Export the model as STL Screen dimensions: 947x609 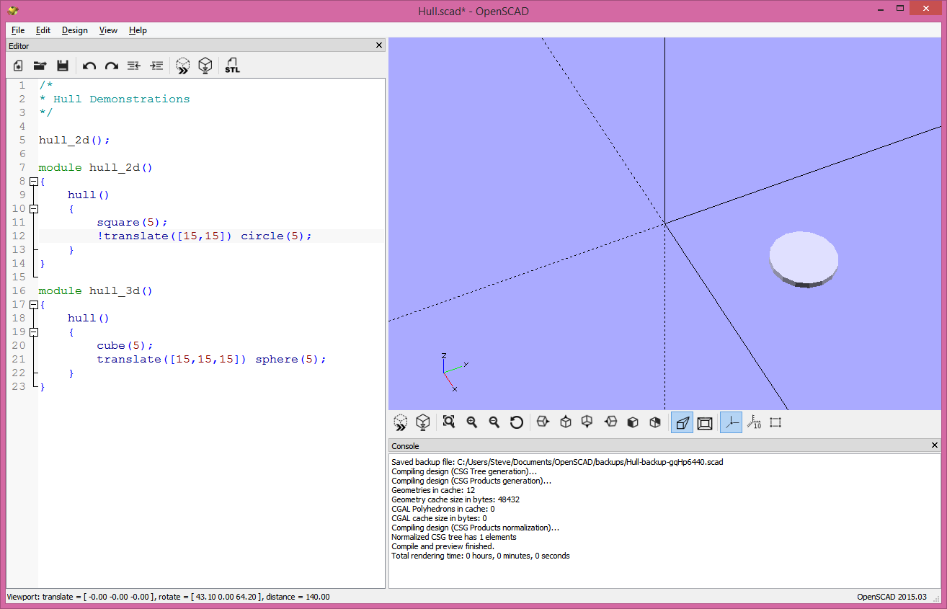point(232,65)
